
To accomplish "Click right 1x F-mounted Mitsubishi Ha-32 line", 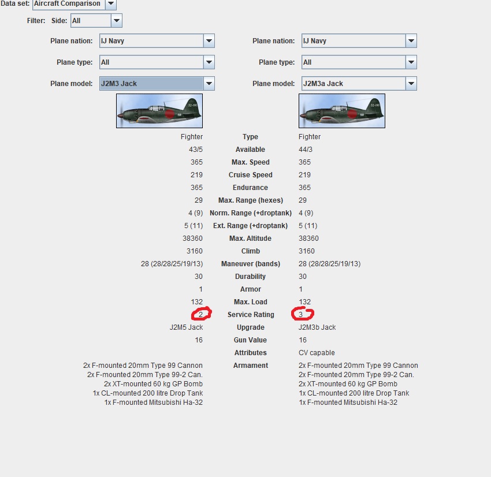I will (348, 403).
